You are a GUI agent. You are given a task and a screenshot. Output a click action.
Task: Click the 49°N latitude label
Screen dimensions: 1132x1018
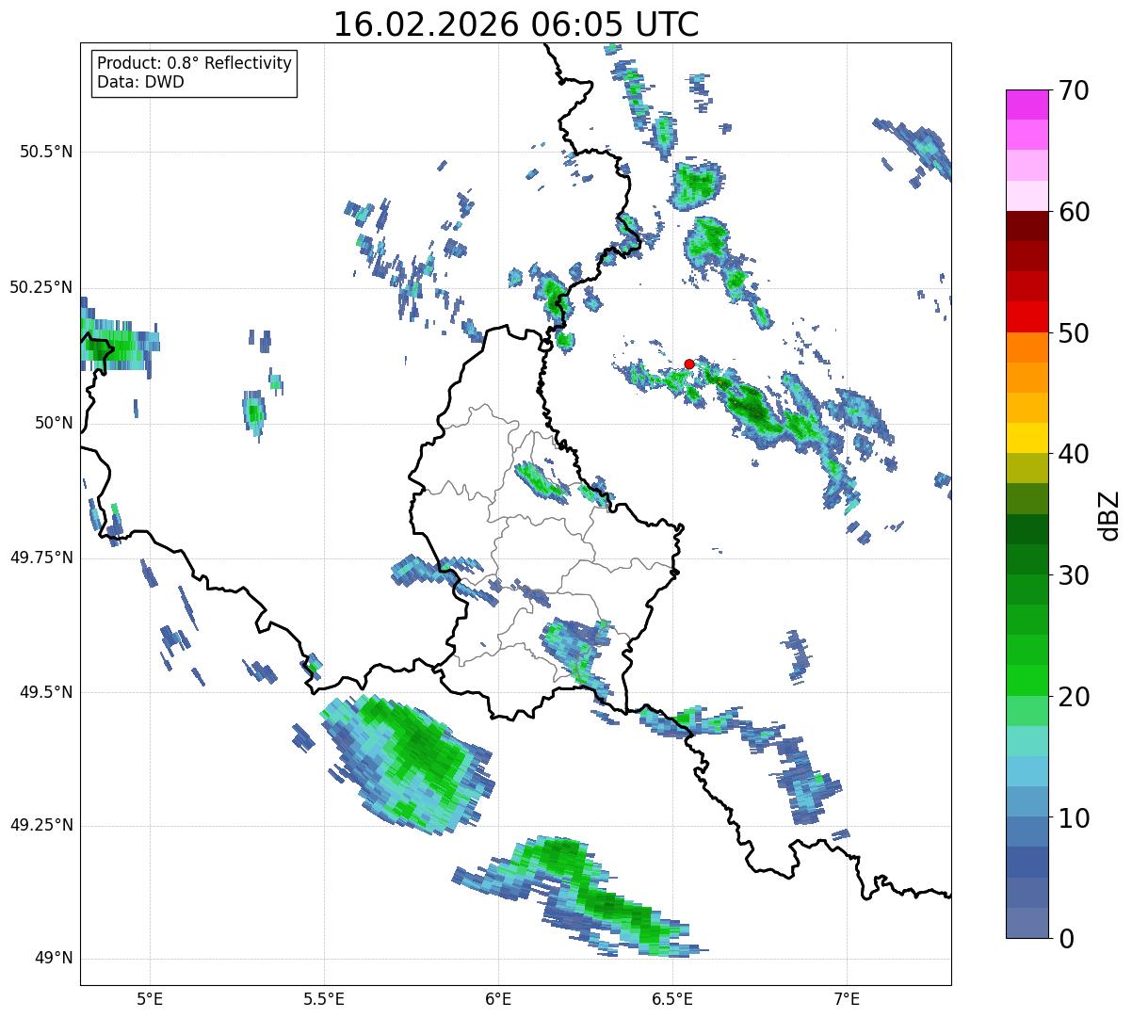54,958
